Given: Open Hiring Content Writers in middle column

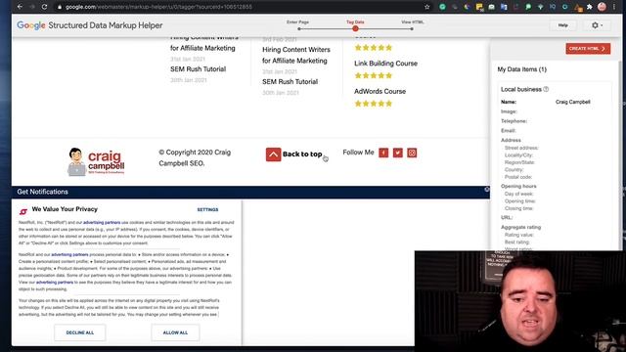Looking at the screenshot, I should tap(295, 55).
